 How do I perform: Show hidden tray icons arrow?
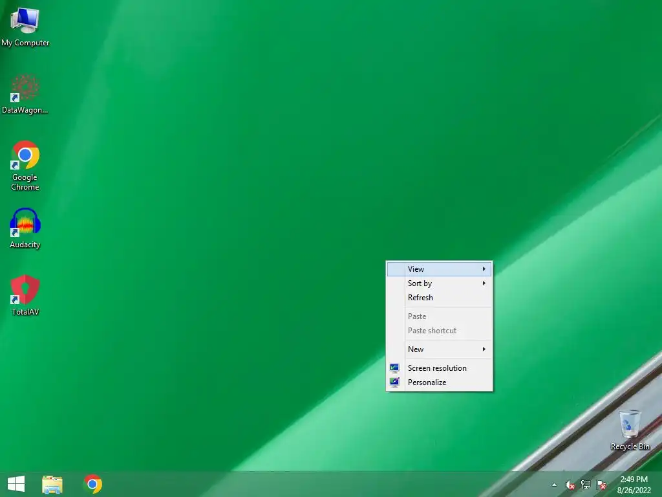[554, 485]
